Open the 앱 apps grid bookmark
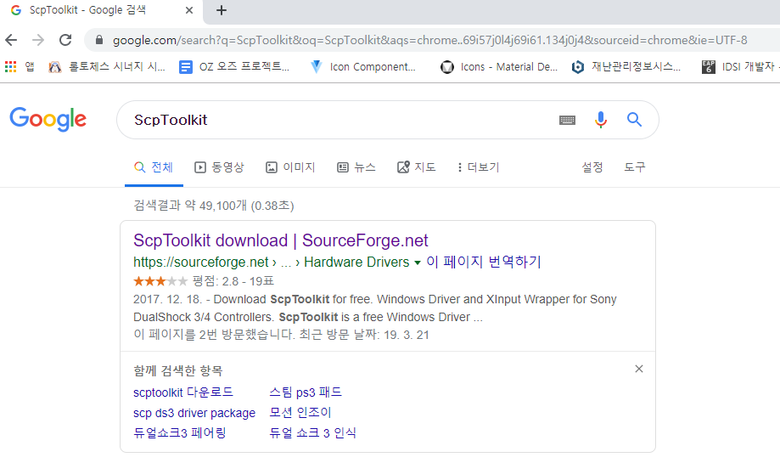The width and height of the screenshot is (780, 463). [x=20, y=67]
